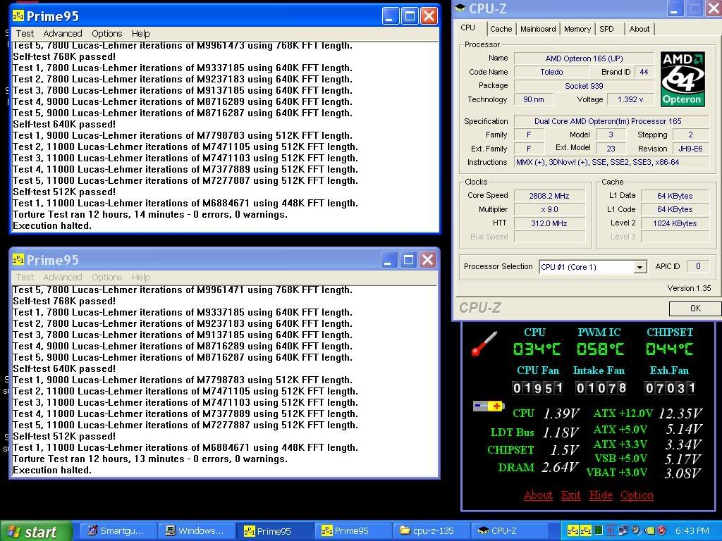Open the greyed Options menu in the inactive Prime95 window

tap(107, 278)
